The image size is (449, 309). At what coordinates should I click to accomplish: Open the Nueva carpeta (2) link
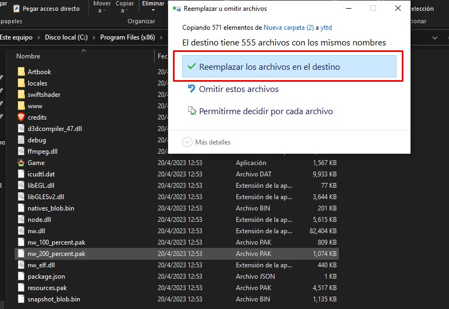[288, 27]
